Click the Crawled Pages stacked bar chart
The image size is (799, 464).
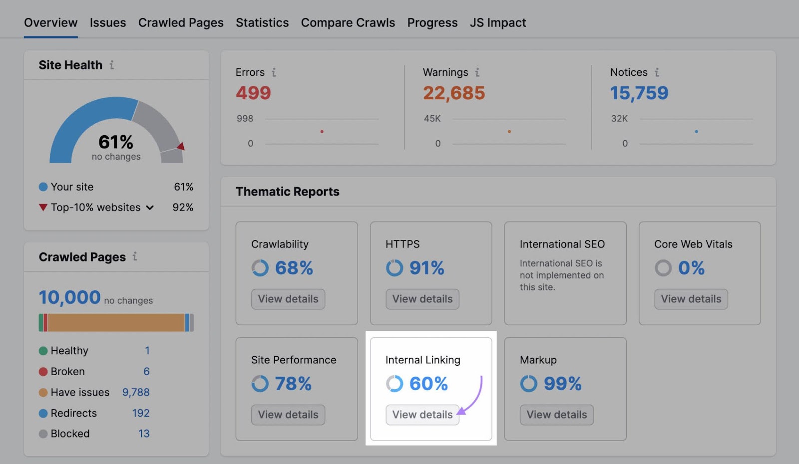tap(116, 322)
